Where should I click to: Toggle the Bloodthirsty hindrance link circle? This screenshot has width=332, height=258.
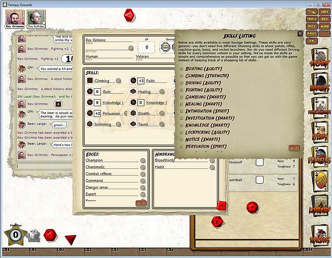pos(212,161)
